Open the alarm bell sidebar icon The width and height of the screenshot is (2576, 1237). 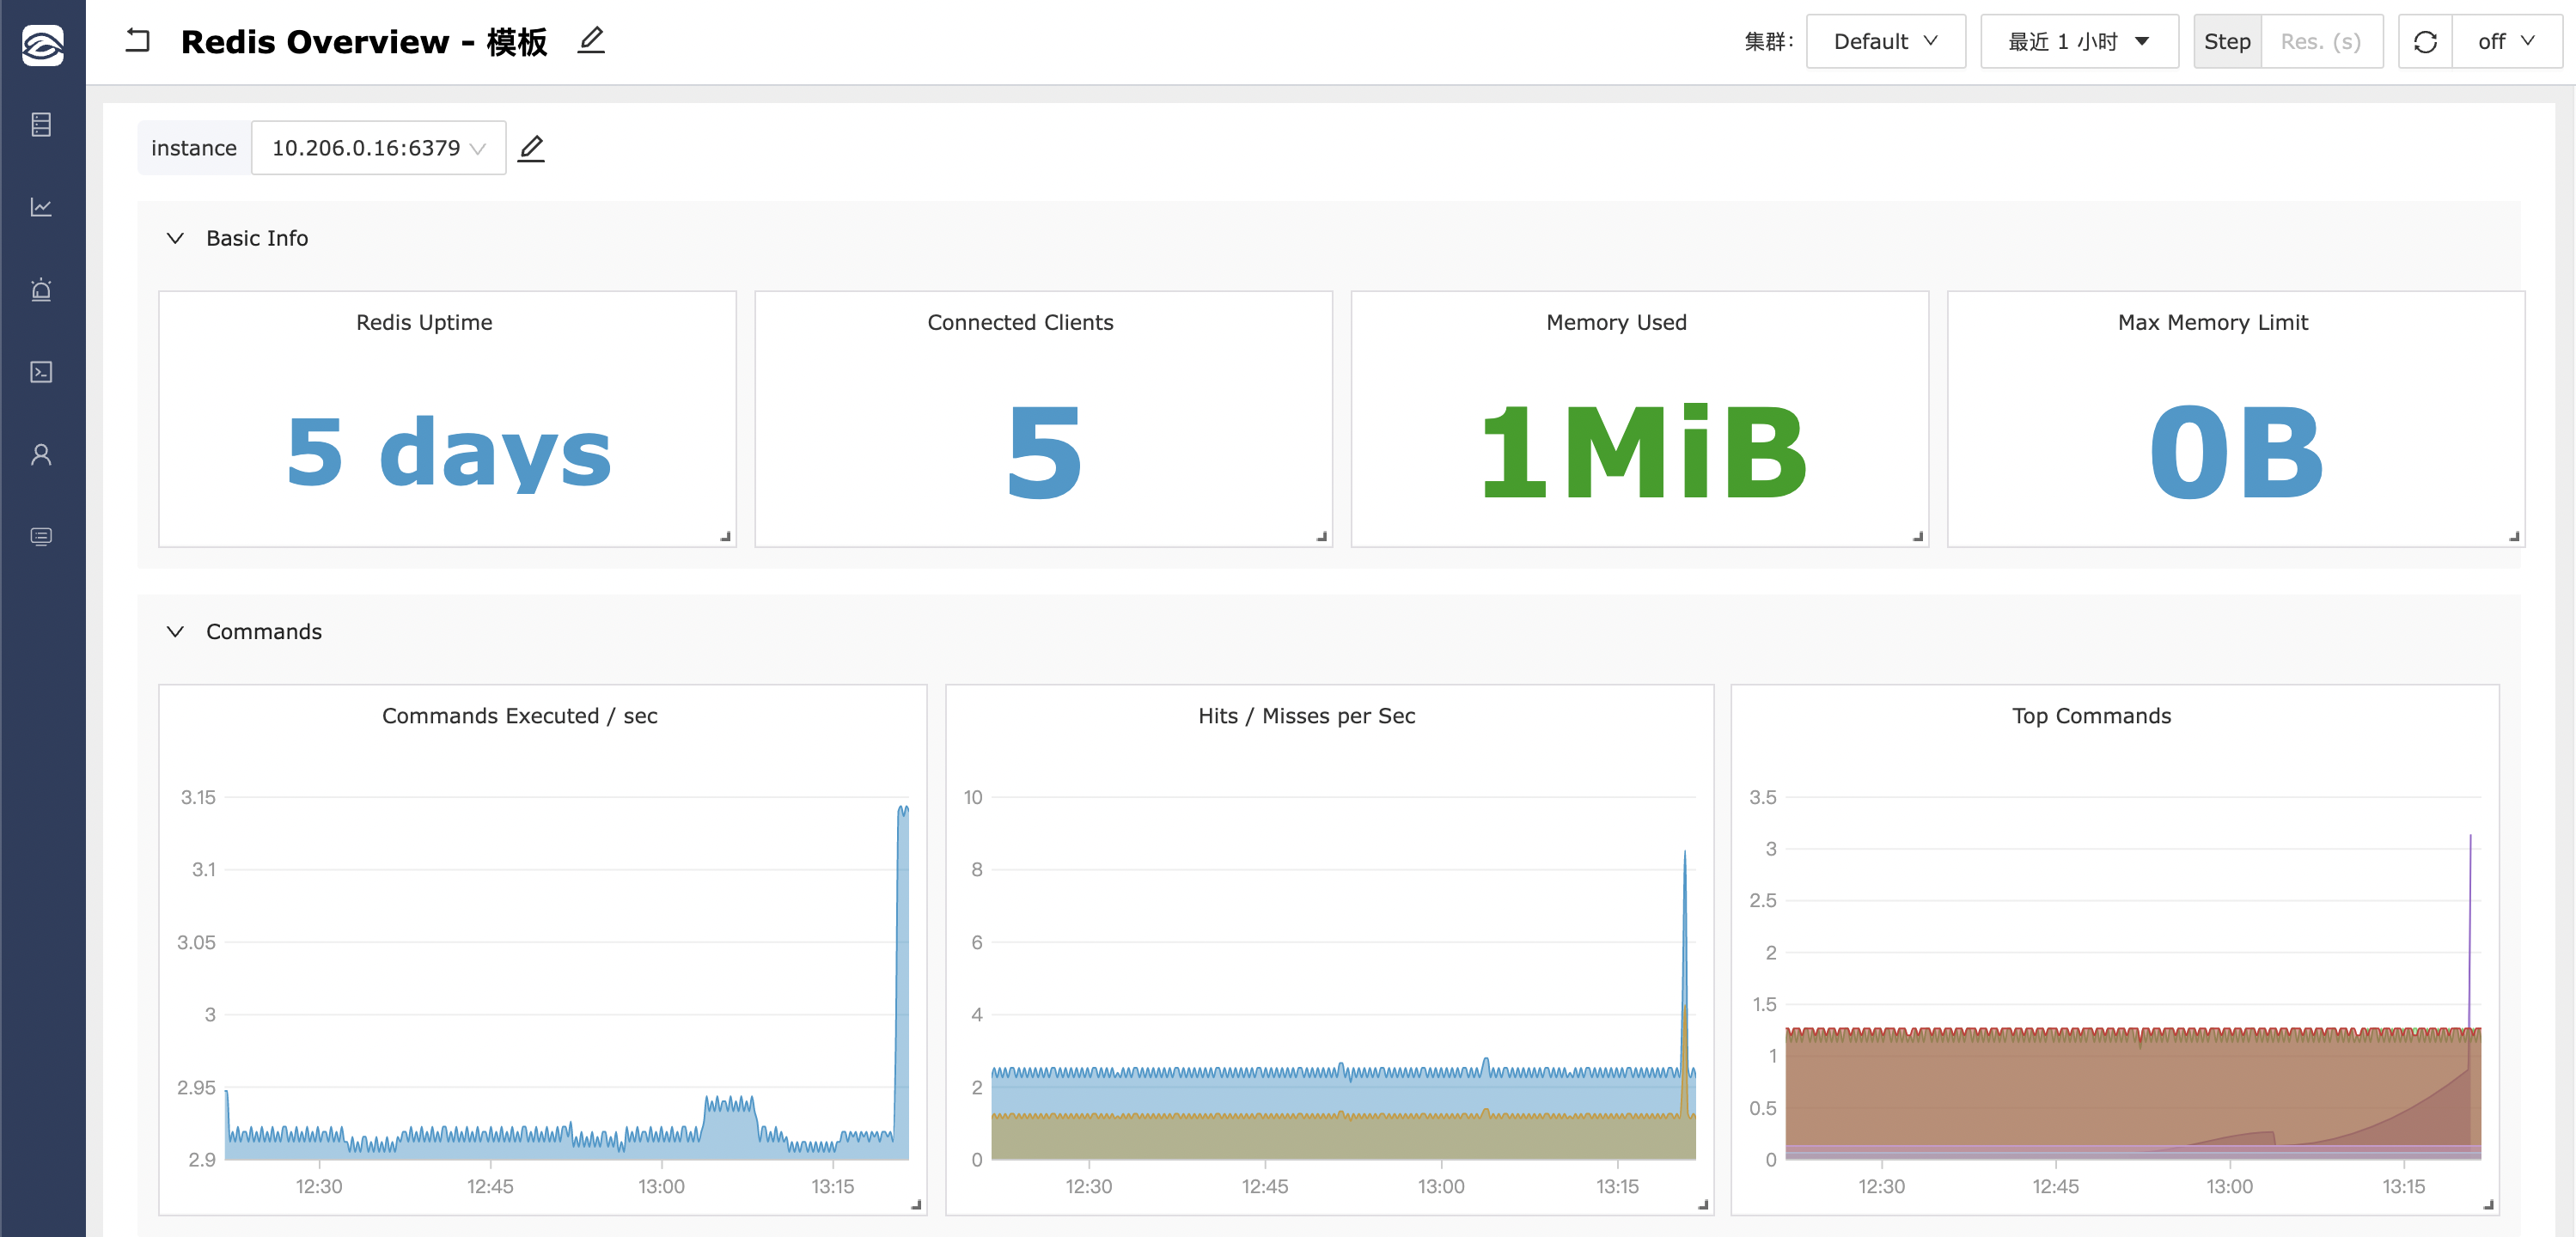tap(41, 290)
